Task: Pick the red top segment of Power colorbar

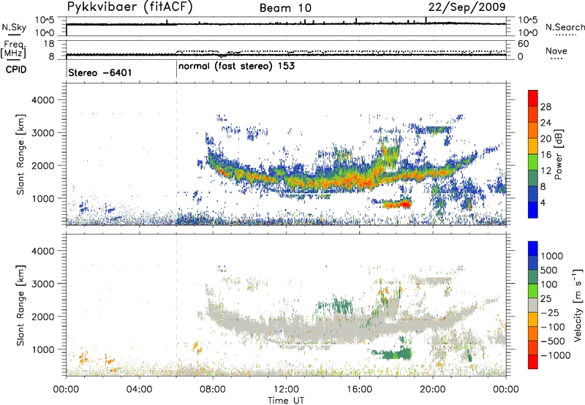Action: [533, 98]
